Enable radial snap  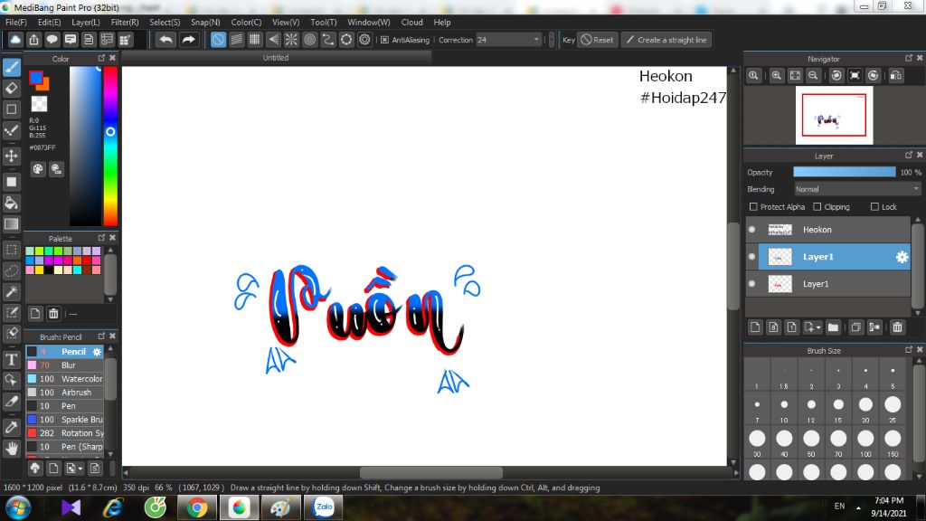pyautogui.click(x=291, y=40)
